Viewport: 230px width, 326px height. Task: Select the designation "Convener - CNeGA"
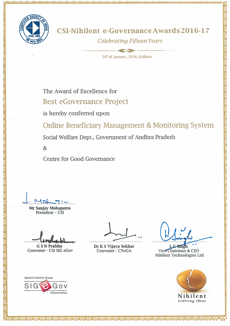coord(114,251)
